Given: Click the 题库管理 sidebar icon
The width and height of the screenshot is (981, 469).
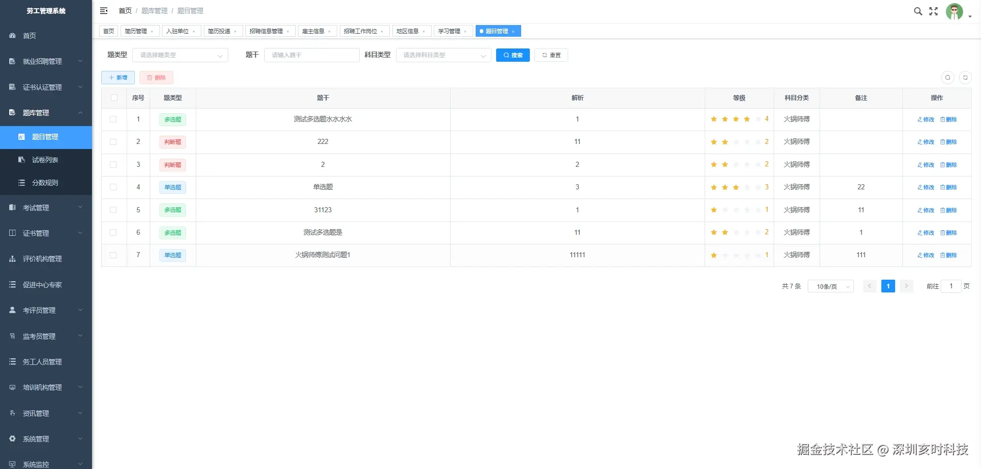Looking at the screenshot, I should pyautogui.click(x=12, y=113).
